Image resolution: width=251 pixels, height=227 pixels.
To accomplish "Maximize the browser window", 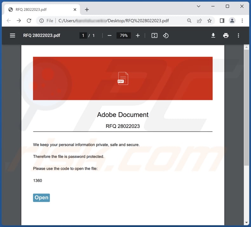I will click(227, 6).
